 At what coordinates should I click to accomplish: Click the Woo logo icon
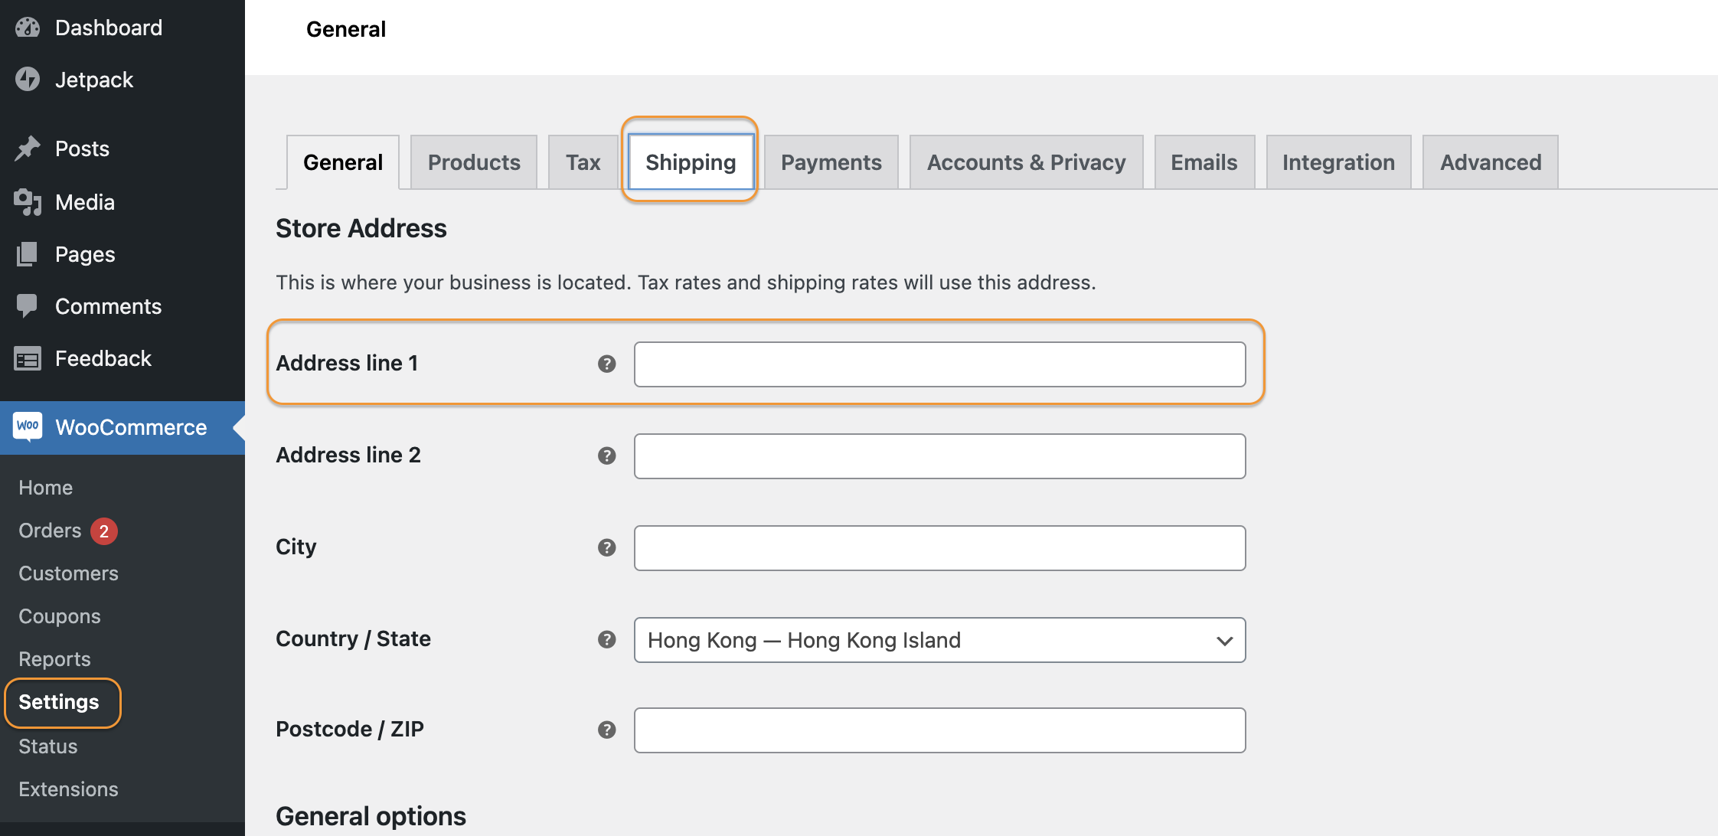[x=28, y=426]
